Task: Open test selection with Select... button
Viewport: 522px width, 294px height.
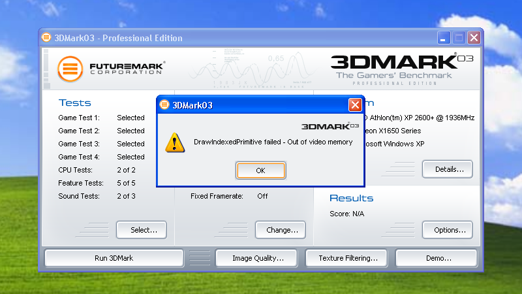Action: pyautogui.click(x=142, y=230)
